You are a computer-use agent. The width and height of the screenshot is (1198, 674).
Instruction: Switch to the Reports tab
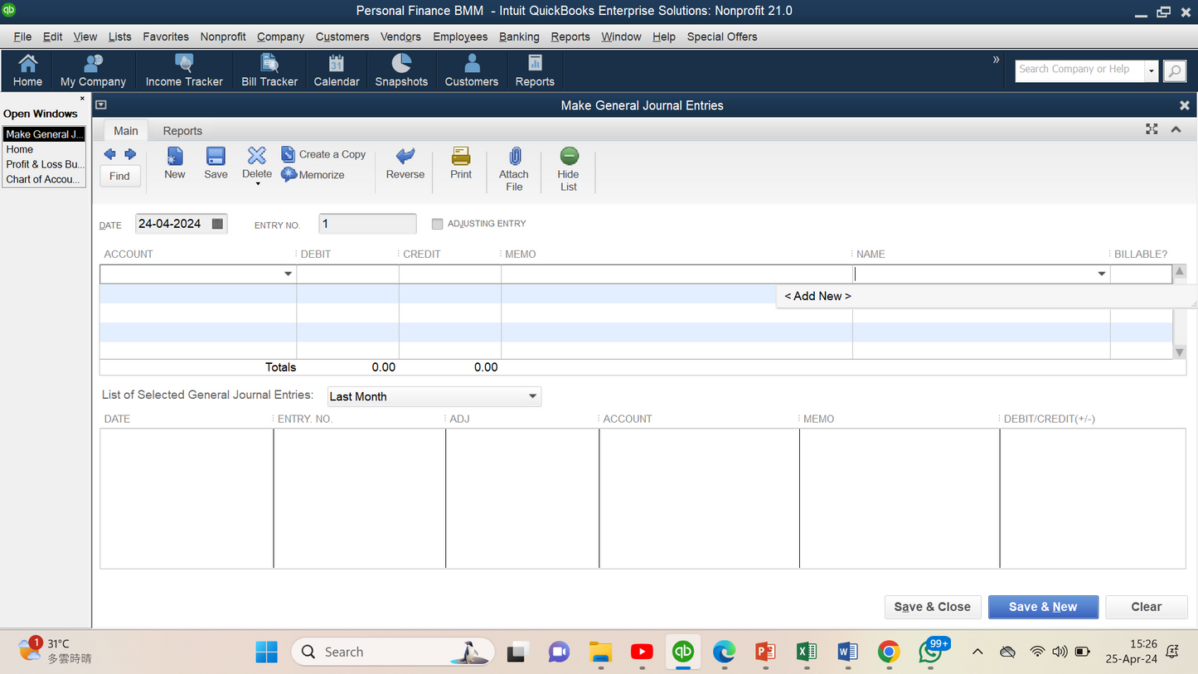[182, 131]
